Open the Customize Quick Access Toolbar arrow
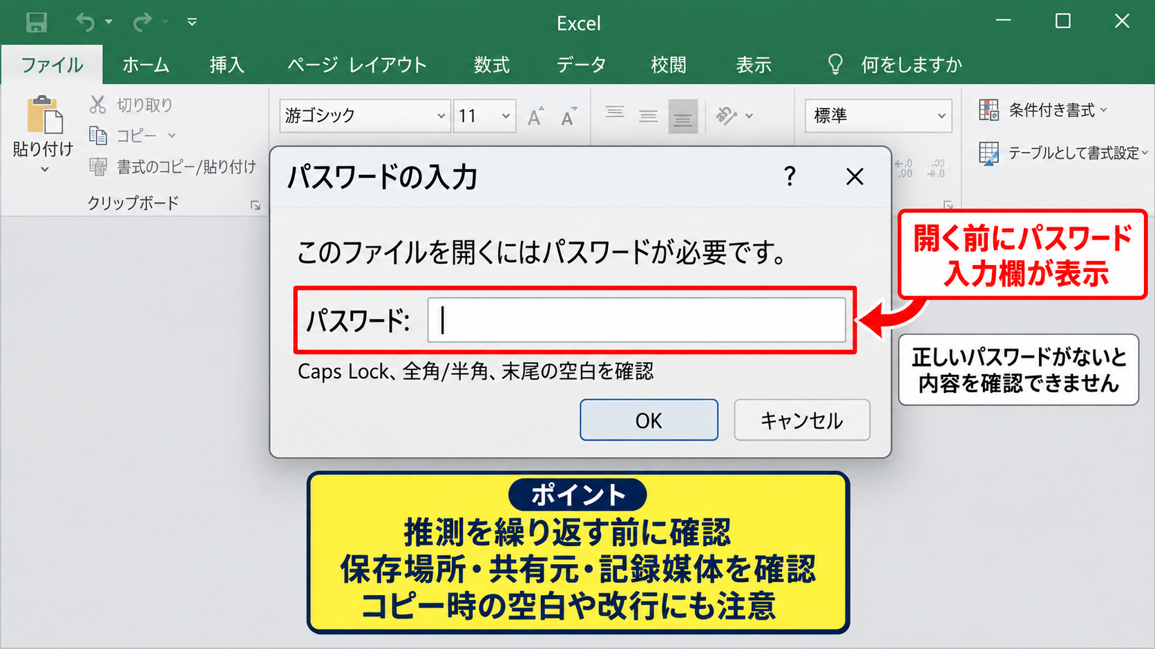1155x649 pixels. coord(192,22)
